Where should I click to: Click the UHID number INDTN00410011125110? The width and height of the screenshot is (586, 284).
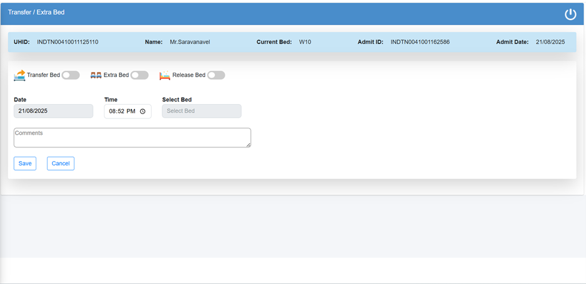pos(68,42)
